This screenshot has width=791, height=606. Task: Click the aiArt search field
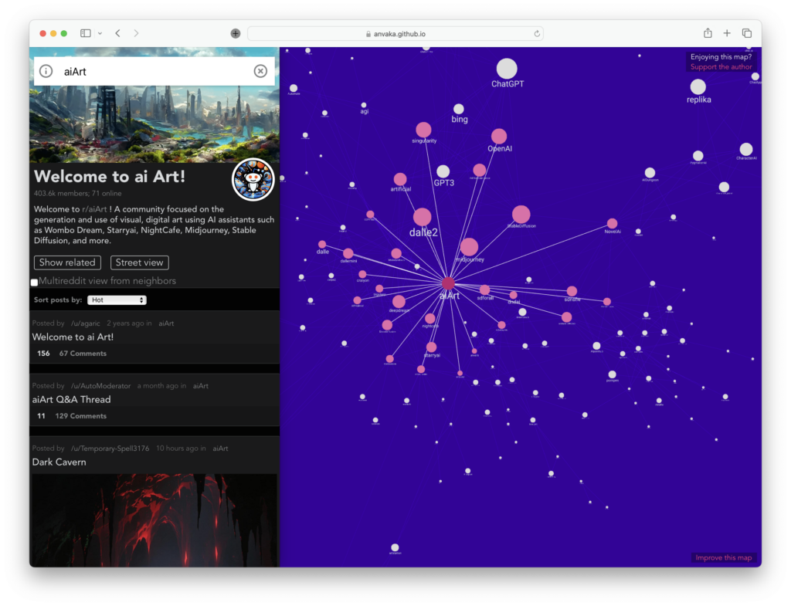click(154, 71)
